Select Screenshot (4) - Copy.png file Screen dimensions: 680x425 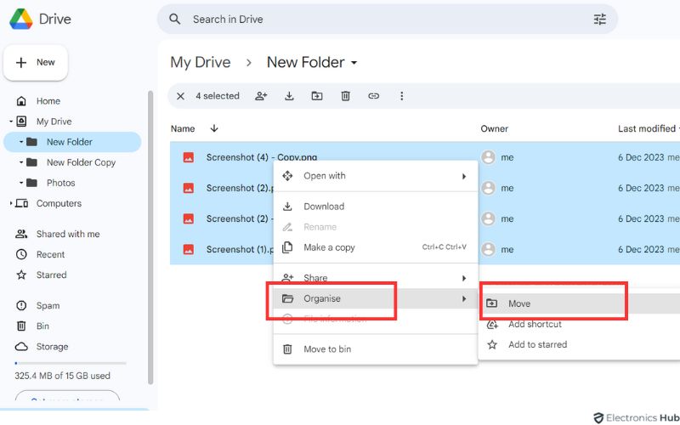262,157
